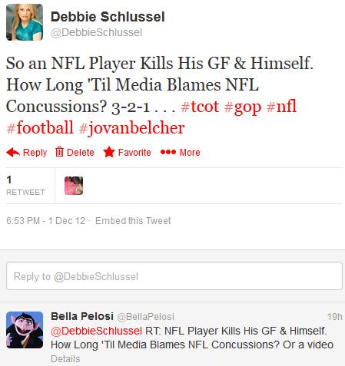The width and height of the screenshot is (345, 366).
Task: Open Debbie Schlussel's profile avatar
Action: click(25, 22)
